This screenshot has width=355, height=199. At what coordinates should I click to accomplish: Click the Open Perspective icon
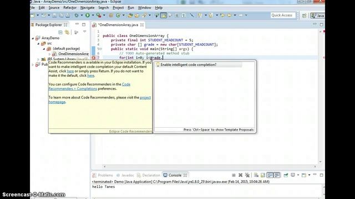pos(304,15)
